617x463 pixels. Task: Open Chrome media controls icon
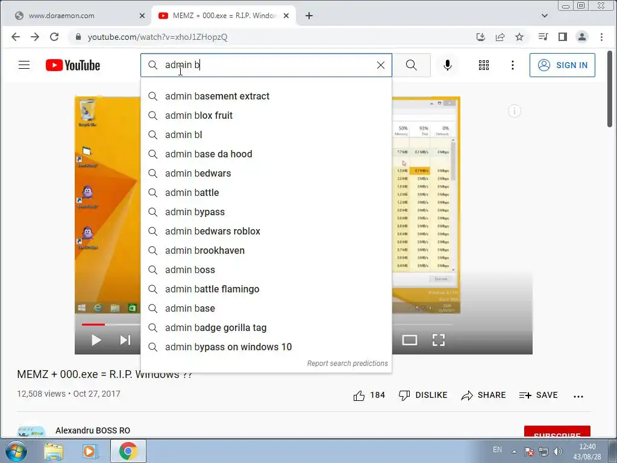tap(543, 37)
